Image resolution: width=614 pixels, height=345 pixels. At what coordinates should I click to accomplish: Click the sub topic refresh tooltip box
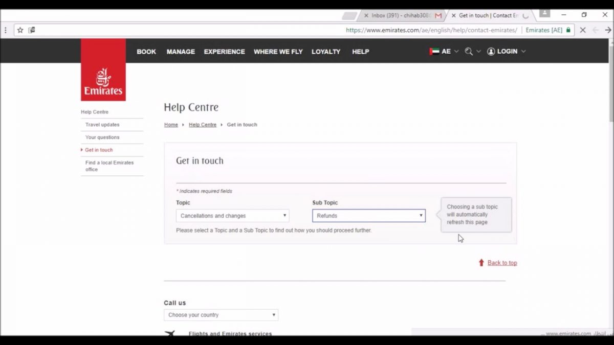pos(476,215)
